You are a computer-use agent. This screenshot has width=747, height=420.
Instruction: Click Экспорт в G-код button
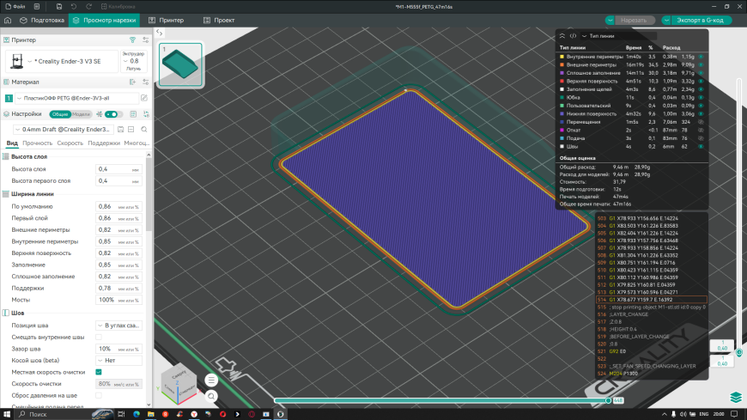(701, 20)
